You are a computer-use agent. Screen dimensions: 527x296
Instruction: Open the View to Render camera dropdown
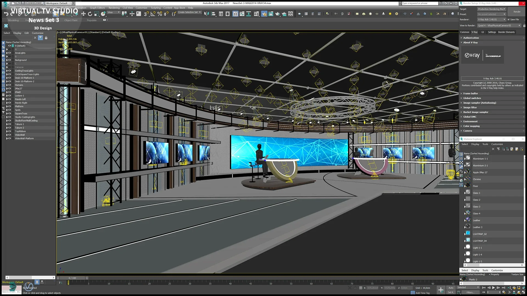point(499,25)
